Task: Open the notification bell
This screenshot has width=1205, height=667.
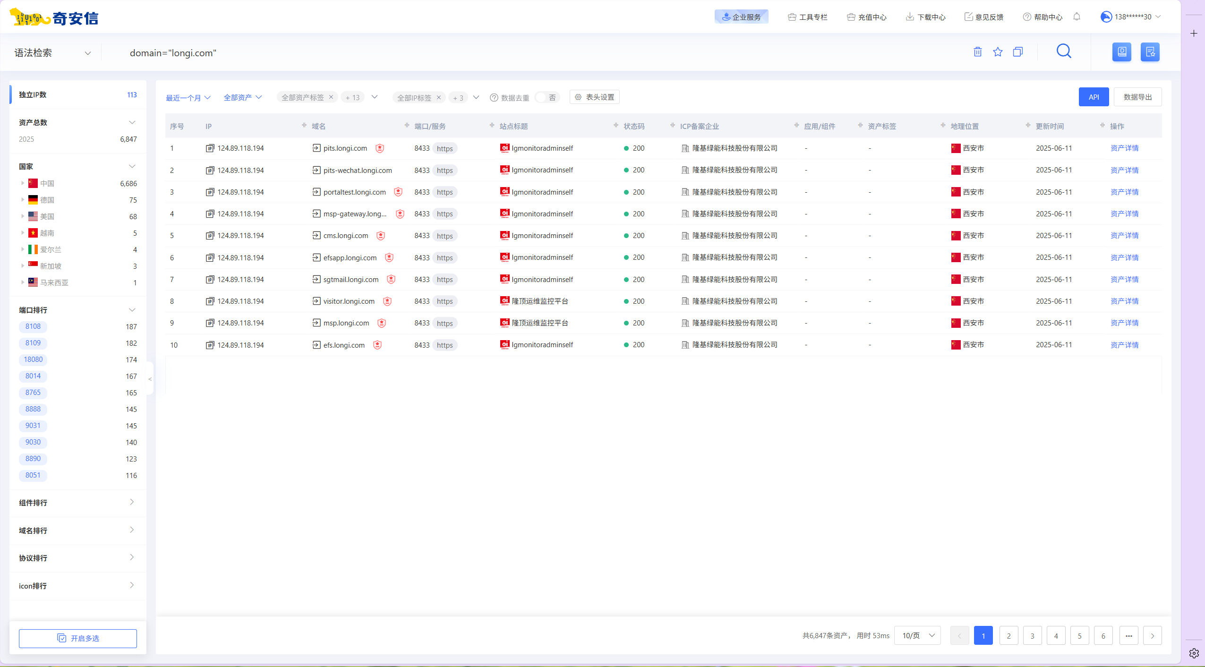Action: 1077,17
